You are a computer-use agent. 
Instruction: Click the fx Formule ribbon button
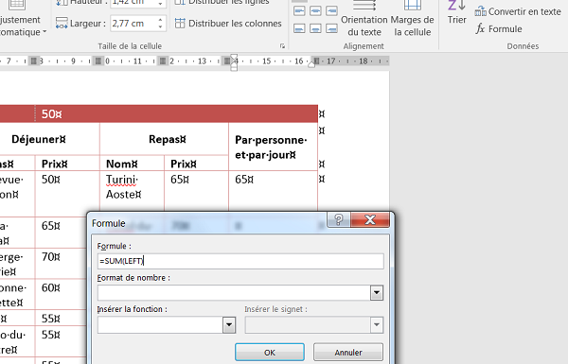(x=499, y=28)
